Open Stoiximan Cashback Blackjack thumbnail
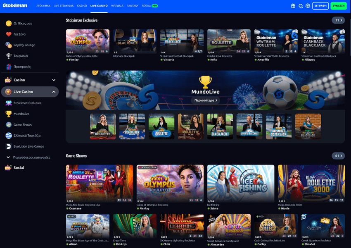351x248 pixels. point(323,41)
